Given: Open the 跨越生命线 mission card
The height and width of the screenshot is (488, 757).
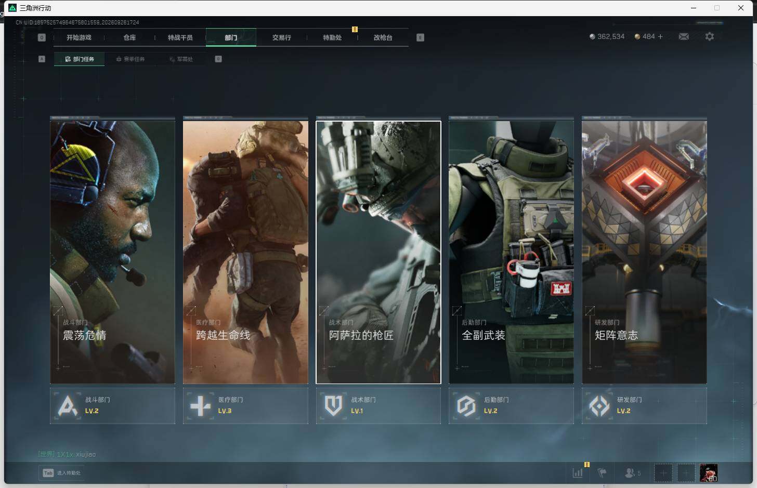Looking at the screenshot, I should [x=245, y=252].
